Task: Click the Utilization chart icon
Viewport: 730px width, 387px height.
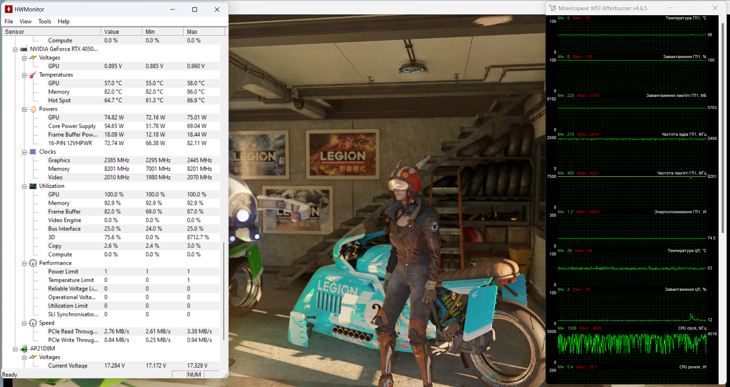Action: (x=33, y=186)
